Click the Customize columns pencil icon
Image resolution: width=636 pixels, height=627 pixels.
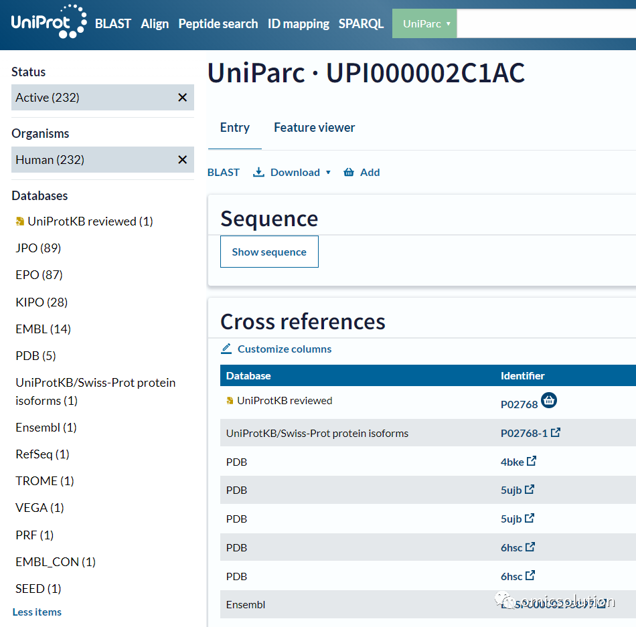(226, 349)
